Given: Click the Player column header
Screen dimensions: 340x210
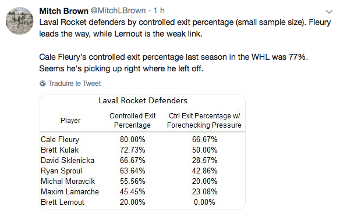Looking at the screenshot, I should pos(70,120).
